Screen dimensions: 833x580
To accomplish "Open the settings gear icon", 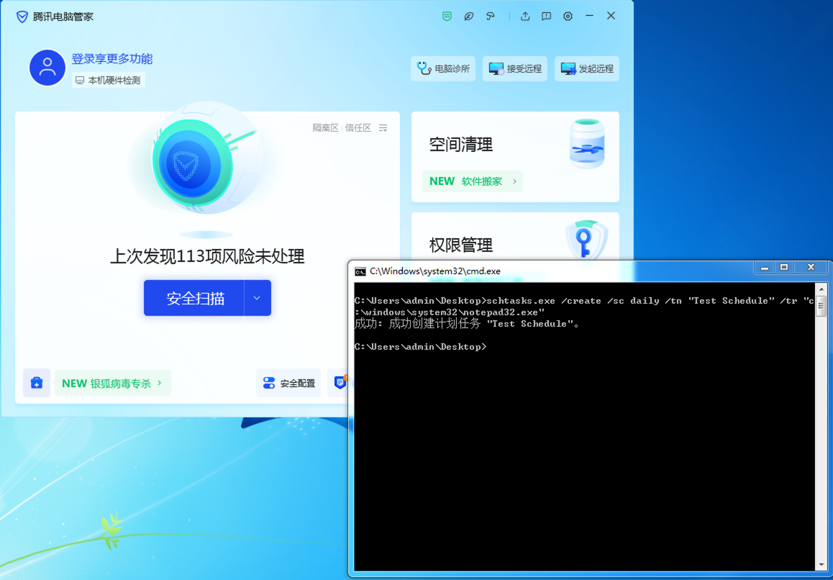I will (x=568, y=16).
